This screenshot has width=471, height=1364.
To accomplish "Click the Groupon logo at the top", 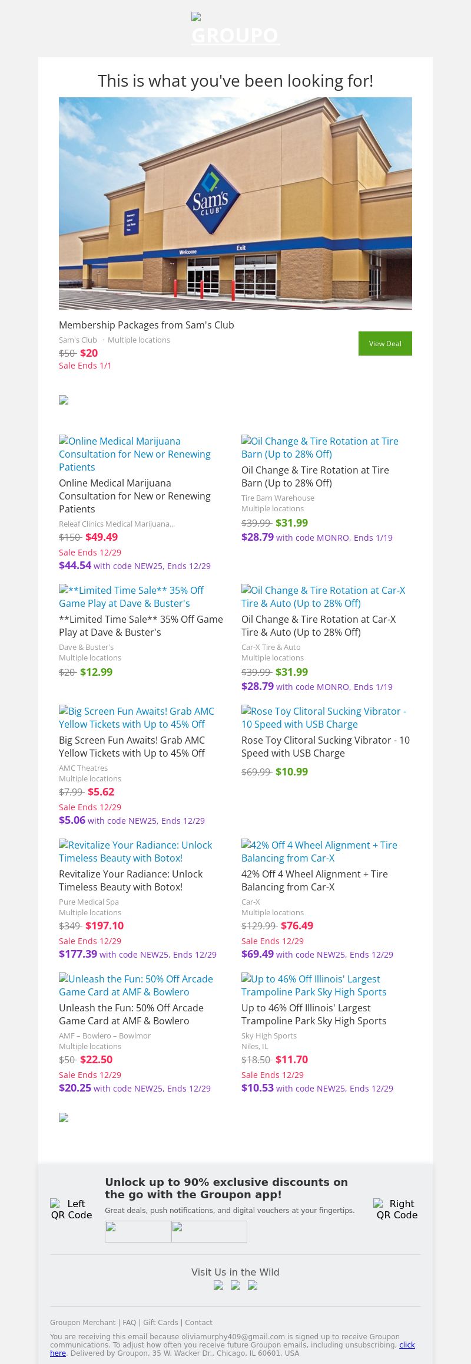I will tap(235, 30).
